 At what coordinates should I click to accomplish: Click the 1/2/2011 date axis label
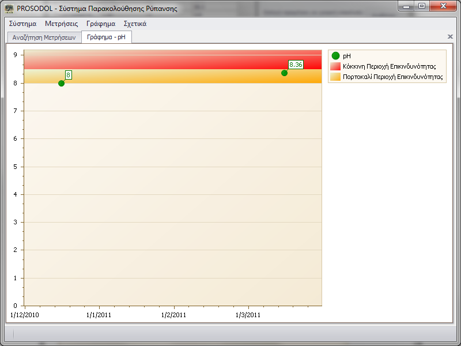[173, 315]
